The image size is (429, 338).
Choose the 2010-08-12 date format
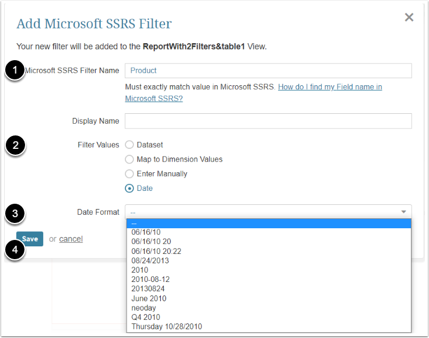click(150, 280)
